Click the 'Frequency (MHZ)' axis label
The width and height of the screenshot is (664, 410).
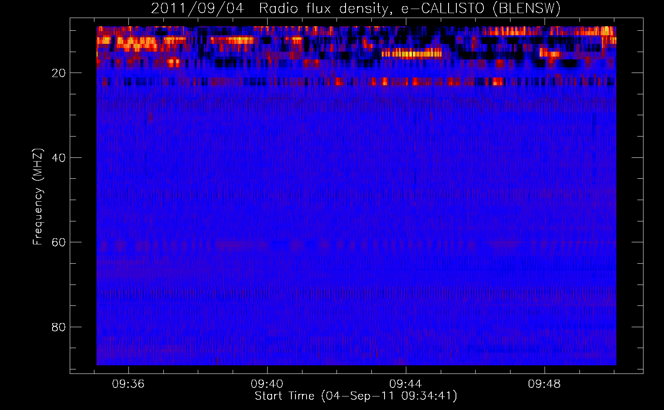37,197
